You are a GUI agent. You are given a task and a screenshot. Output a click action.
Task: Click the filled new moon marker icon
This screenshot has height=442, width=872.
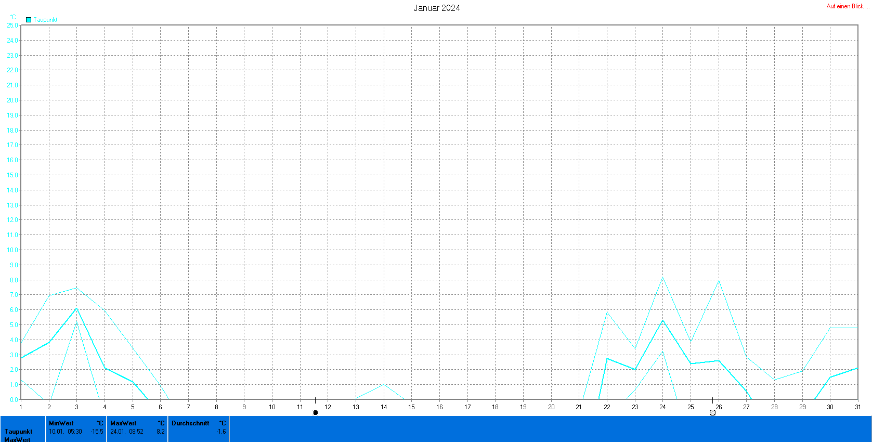pos(315,412)
